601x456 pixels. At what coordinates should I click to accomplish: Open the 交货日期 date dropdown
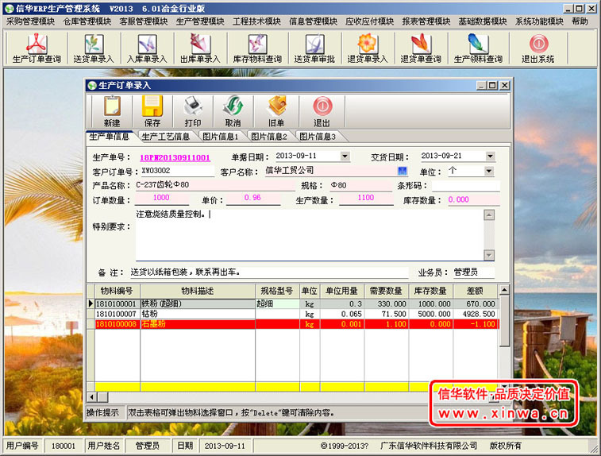[490, 157]
